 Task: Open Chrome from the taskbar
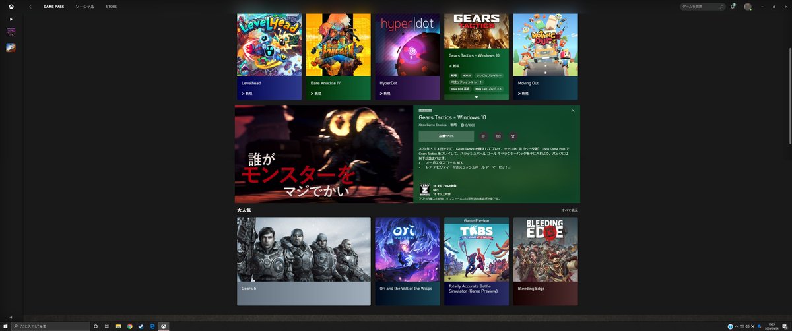click(x=129, y=326)
